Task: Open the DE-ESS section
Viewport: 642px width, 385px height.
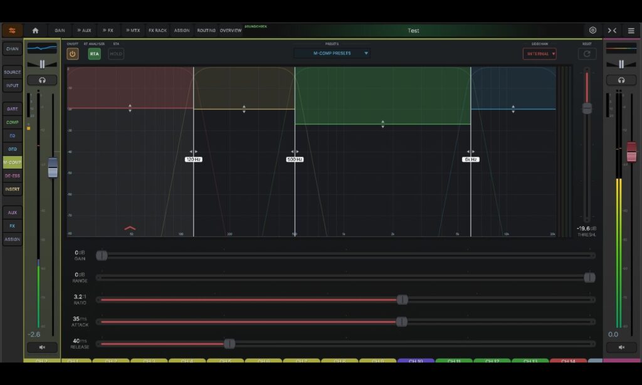Action: click(x=13, y=176)
